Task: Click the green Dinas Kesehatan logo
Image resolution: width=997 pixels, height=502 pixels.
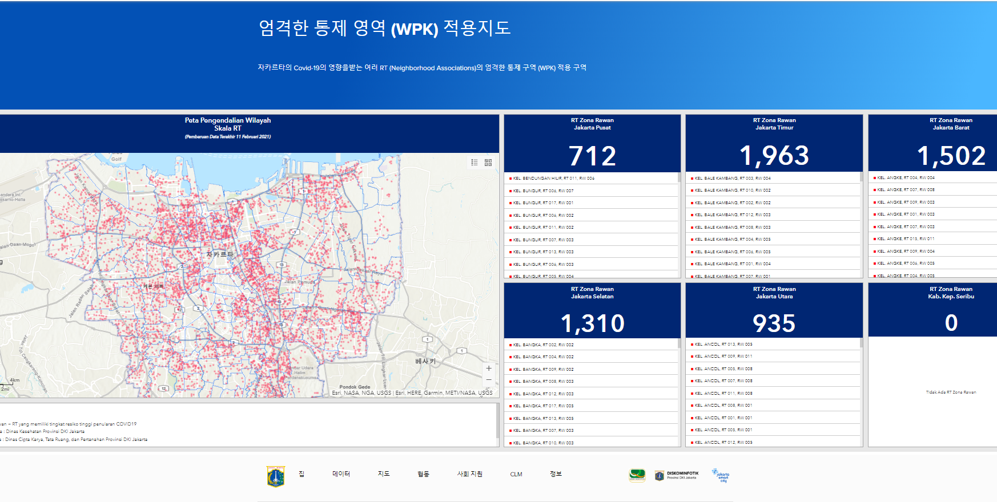Action: pyautogui.click(x=637, y=475)
